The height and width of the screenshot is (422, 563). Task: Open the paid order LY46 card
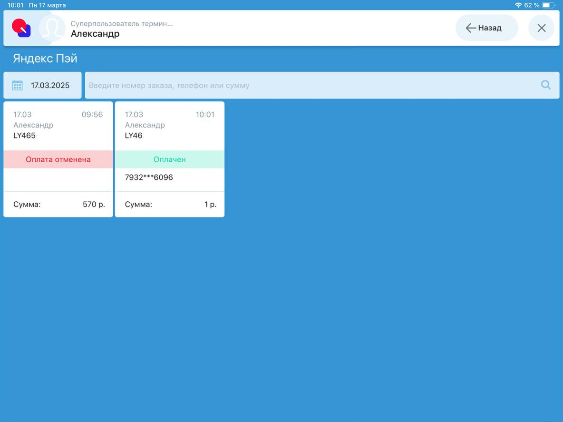[x=169, y=159]
